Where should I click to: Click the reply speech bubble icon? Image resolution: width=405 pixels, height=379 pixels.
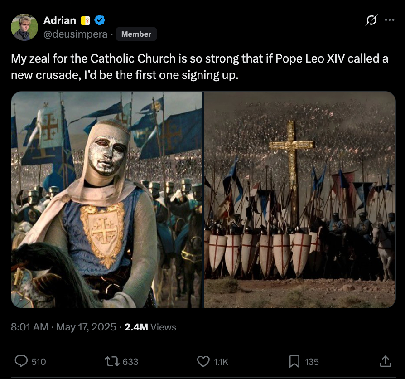(21, 361)
